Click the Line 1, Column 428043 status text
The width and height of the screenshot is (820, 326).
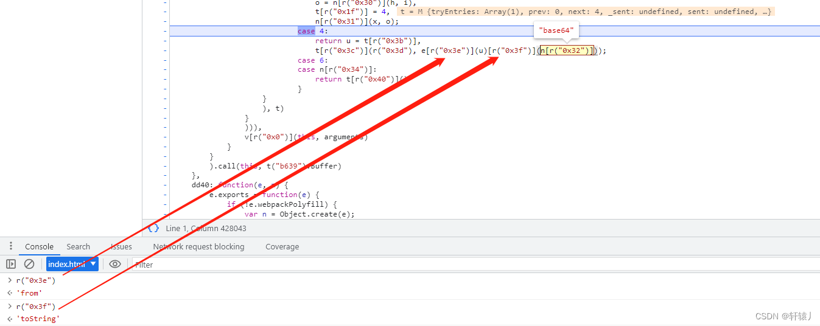[206, 228]
